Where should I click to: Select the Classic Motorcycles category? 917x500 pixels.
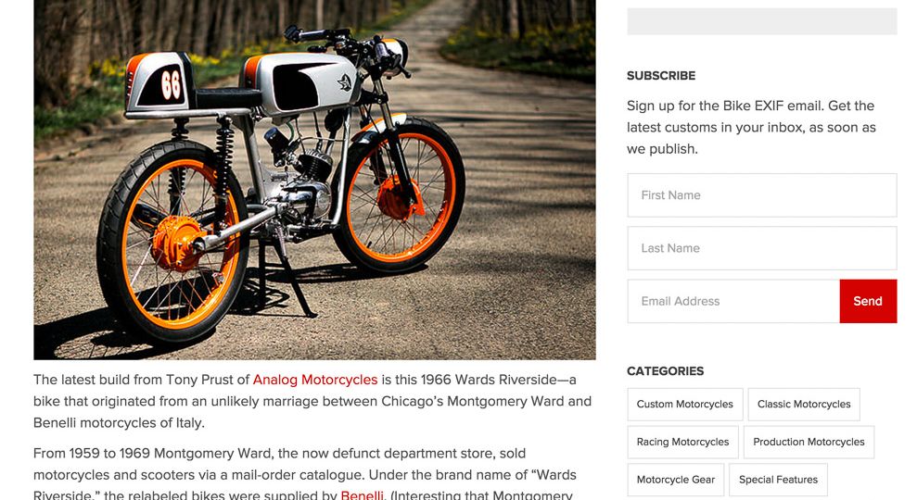pos(804,405)
